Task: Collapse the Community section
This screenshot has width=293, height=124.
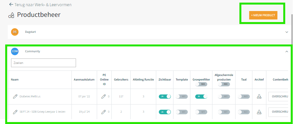Action: (x=287, y=52)
